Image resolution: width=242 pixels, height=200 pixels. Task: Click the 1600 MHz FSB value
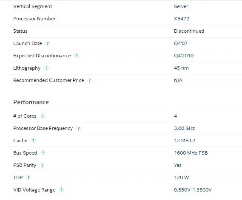(x=191, y=153)
